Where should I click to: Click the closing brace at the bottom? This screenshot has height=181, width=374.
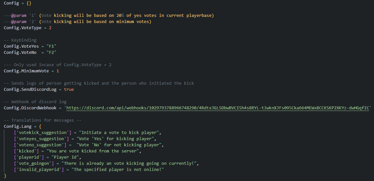(5, 175)
